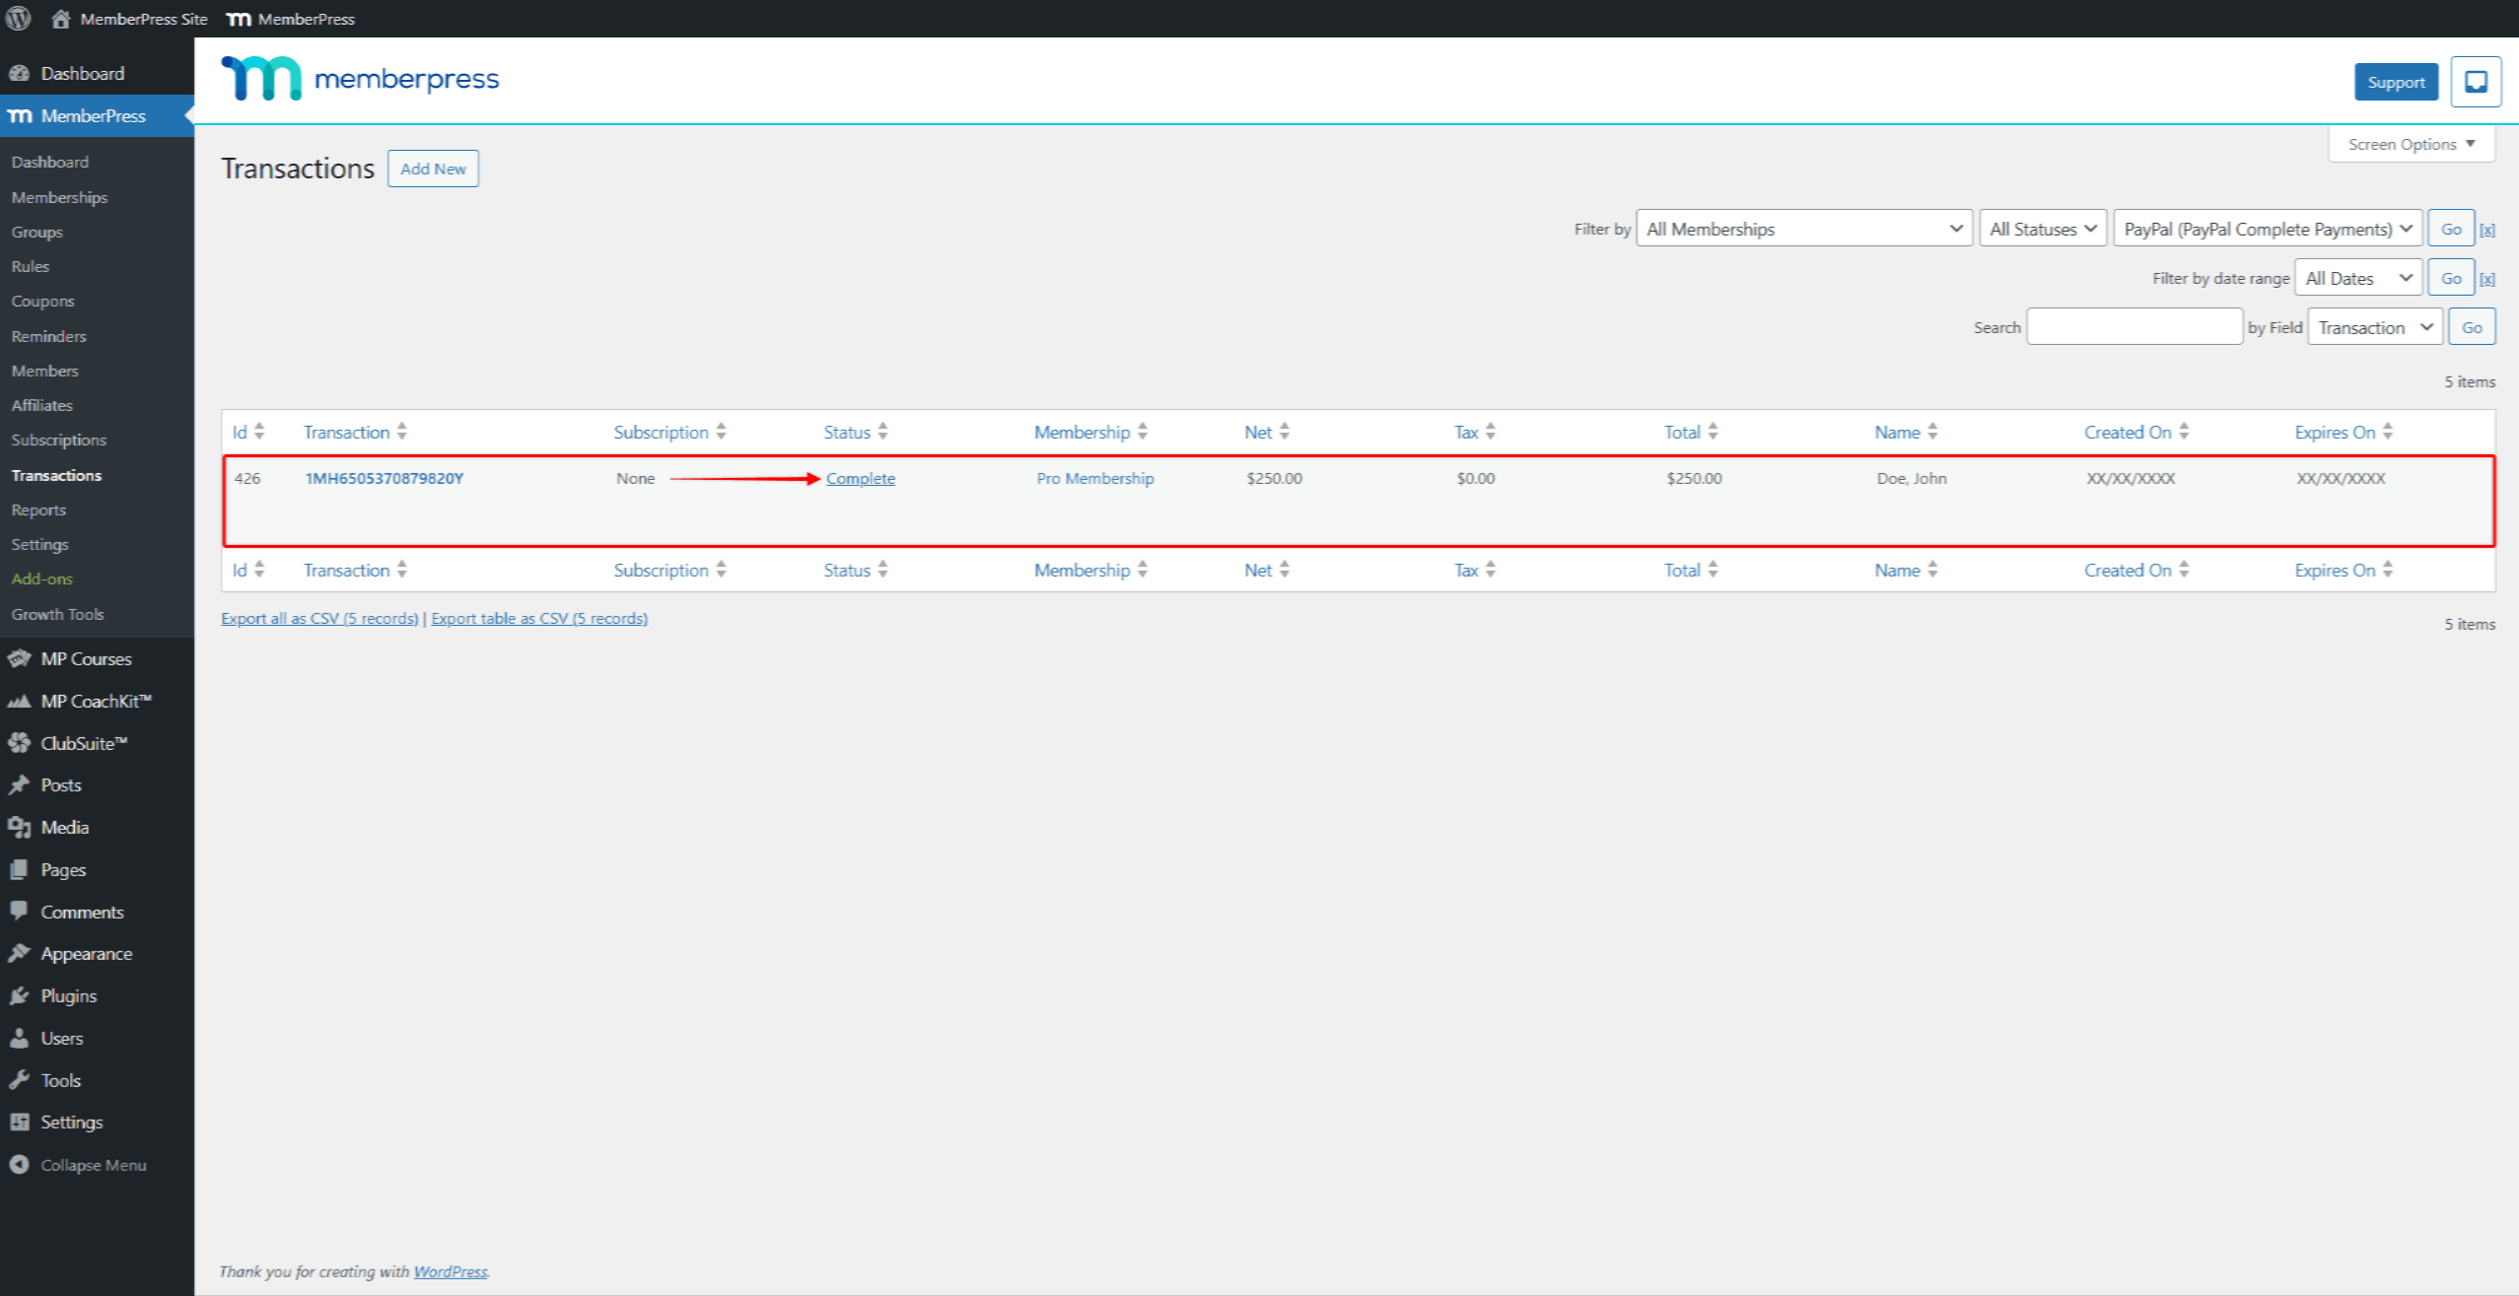Click the WordPress logo in the admin bar
Viewport: 2519px width, 1296px height.
[18, 18]
